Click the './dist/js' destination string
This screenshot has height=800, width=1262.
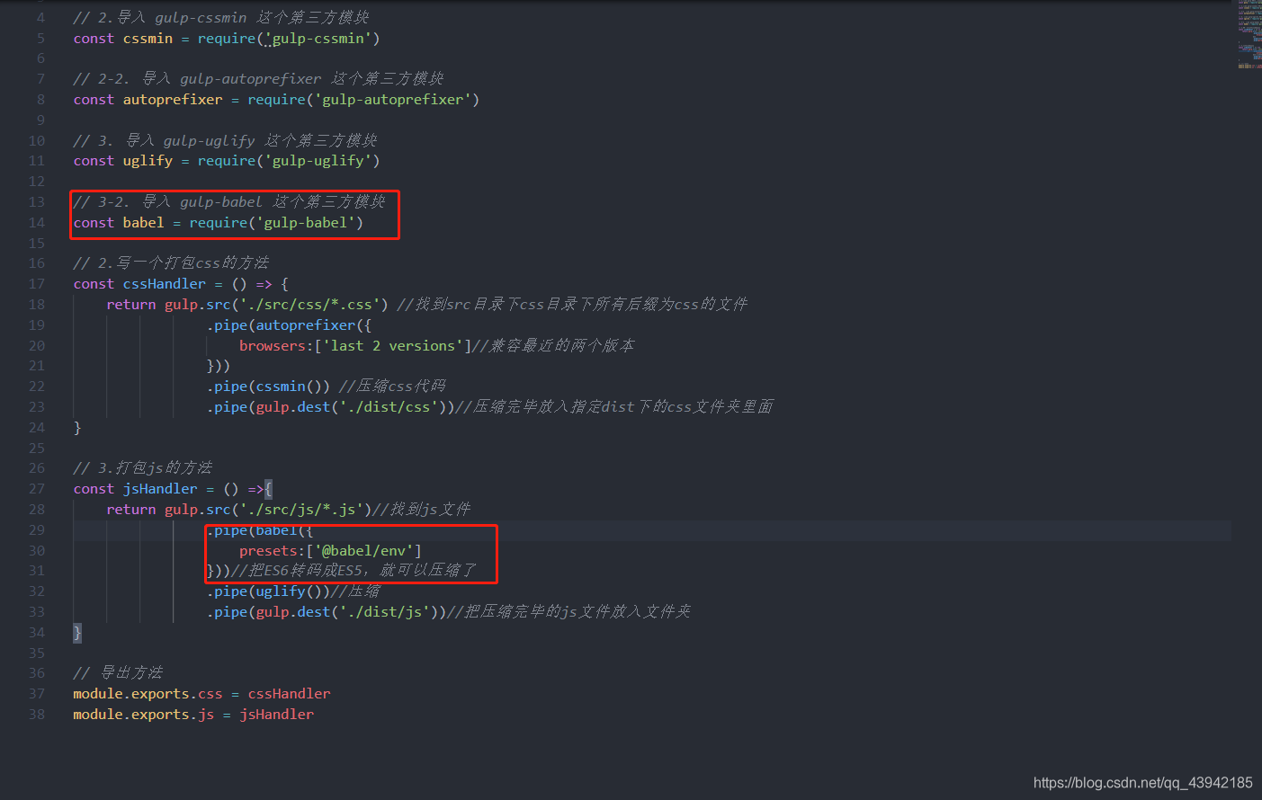click(x=385, y=612)
